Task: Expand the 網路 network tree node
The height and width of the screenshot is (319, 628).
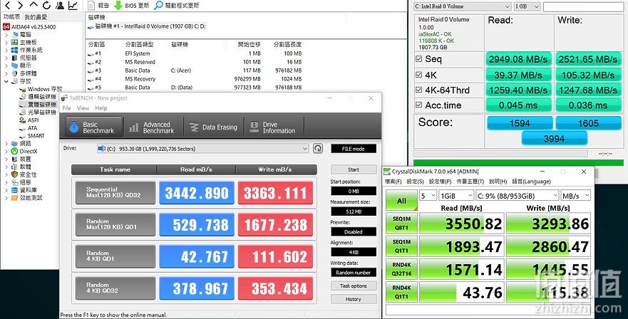Action: pos(6,143)
